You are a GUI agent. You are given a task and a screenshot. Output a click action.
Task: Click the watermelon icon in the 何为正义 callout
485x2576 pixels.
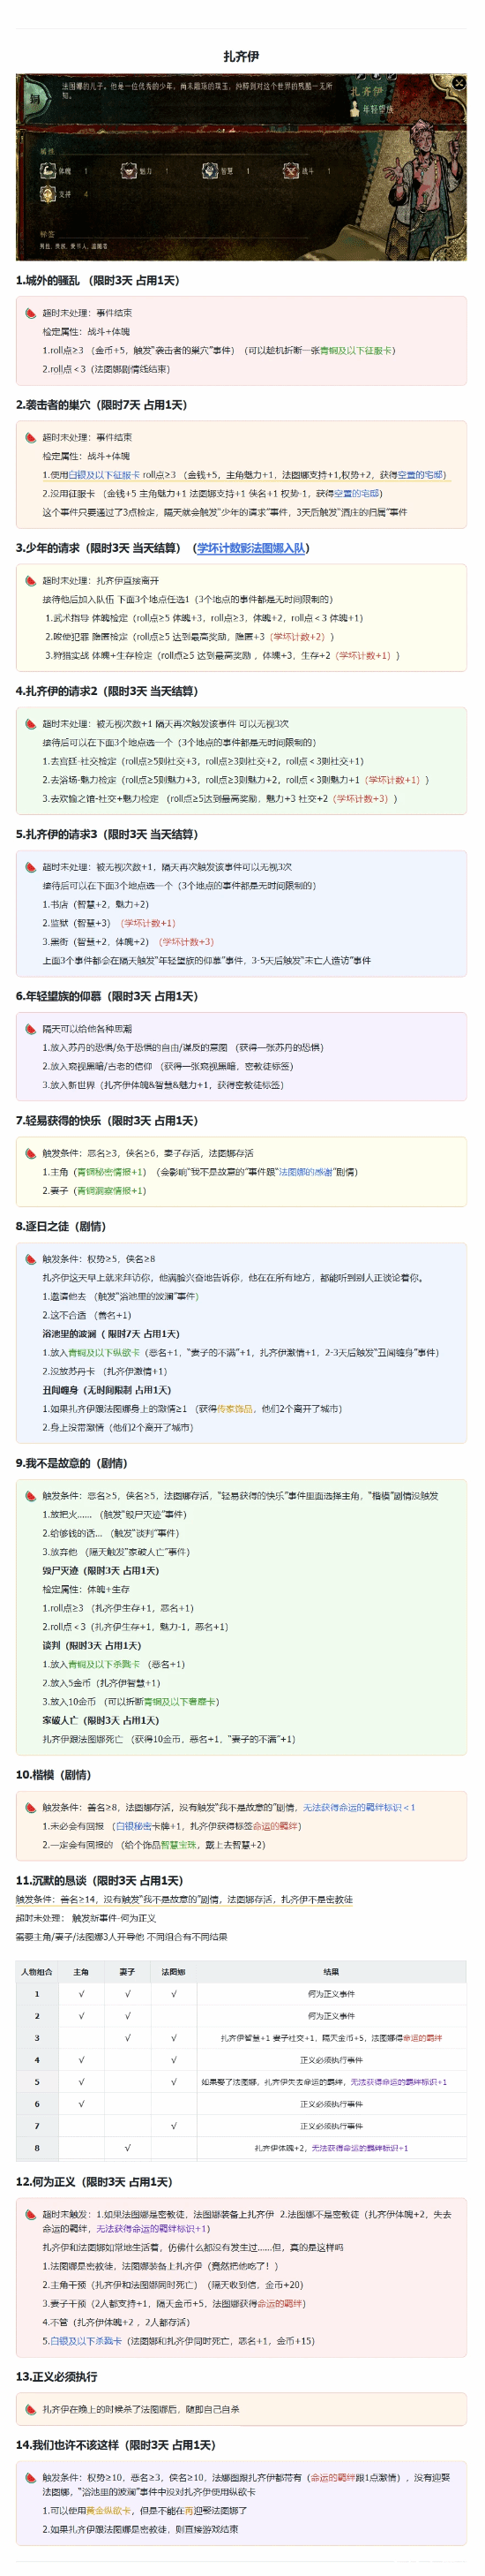point(31,2214)
